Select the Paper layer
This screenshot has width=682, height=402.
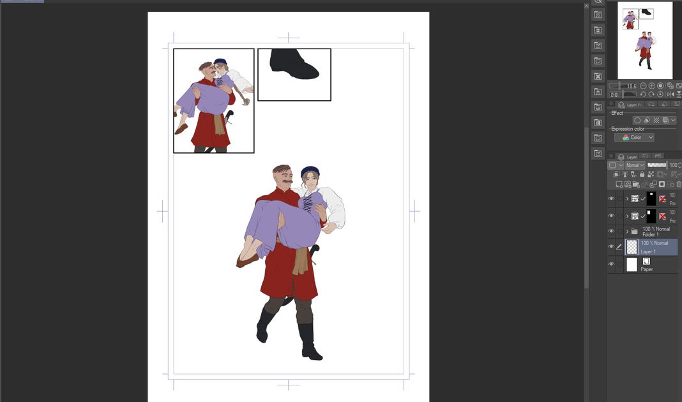point(655,265)
